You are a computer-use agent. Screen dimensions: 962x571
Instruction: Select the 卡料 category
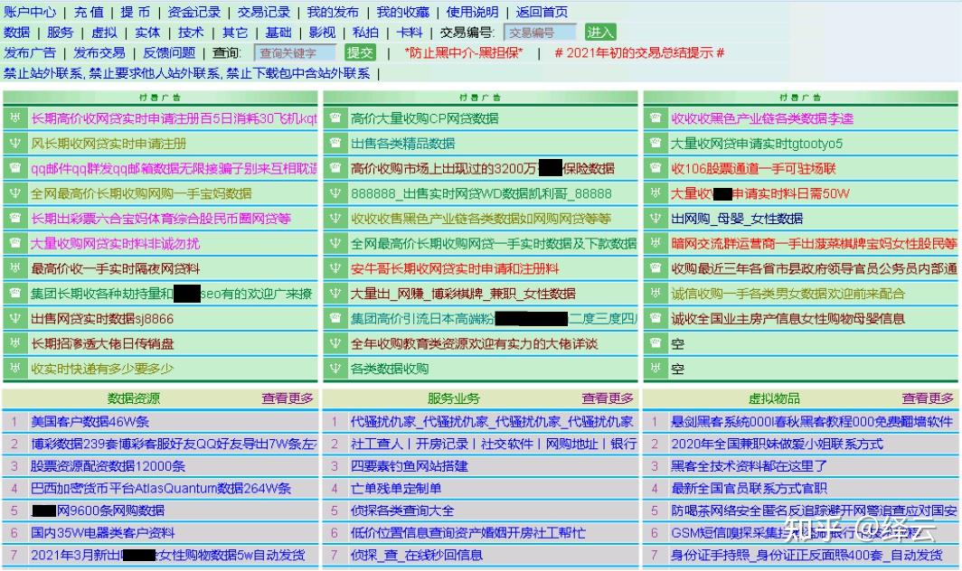coord(410,33)
